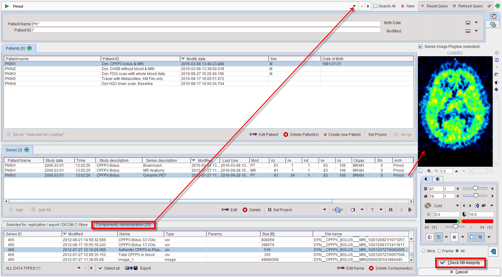Click the green circle beside Patients [5]
The height and width of the screenshot is (277, 502).
click(x=29, y=48)
